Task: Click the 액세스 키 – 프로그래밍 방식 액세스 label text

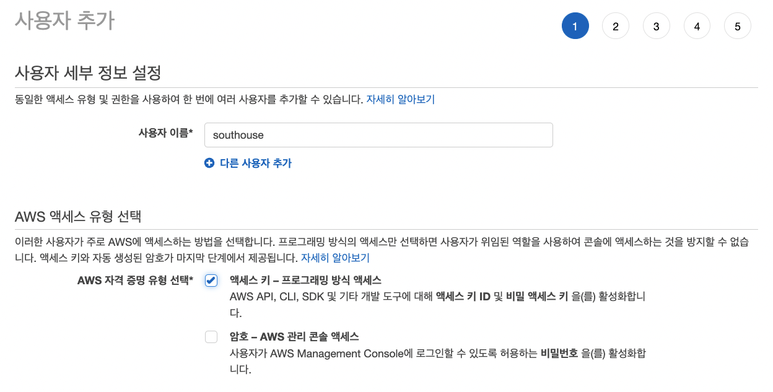Action: (x=305, y=280)
